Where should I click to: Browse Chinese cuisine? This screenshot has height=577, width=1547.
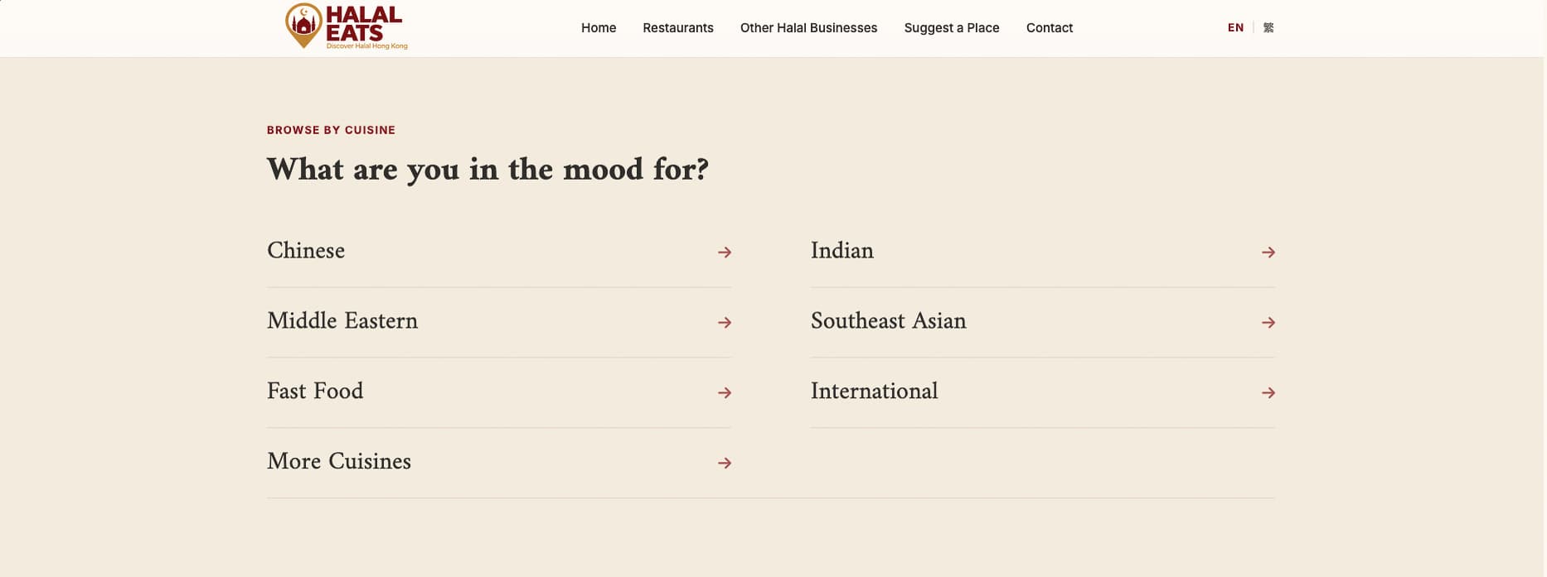pos(499,252)
